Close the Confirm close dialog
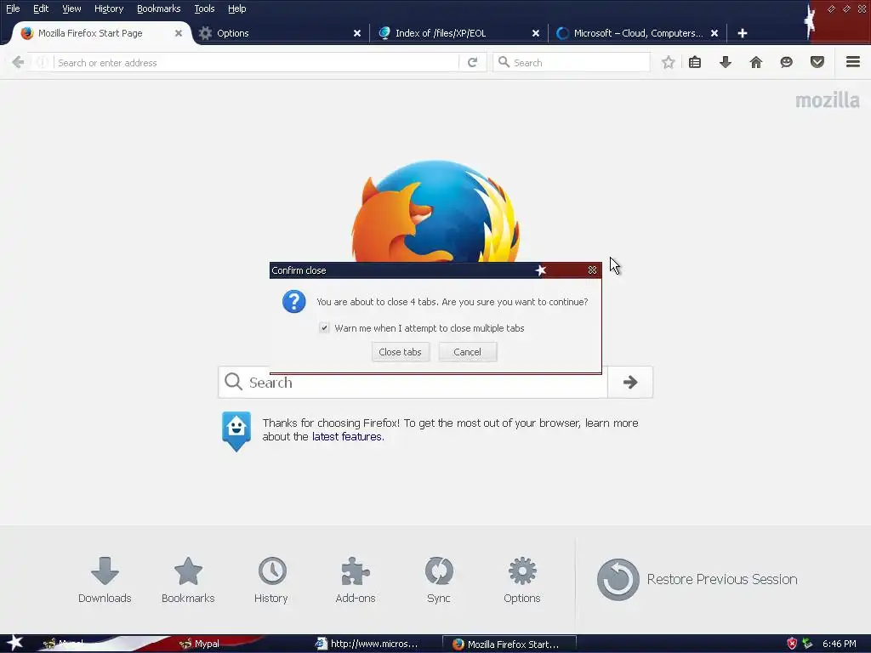Screen dimensions: 871x653 coord(592,270)
